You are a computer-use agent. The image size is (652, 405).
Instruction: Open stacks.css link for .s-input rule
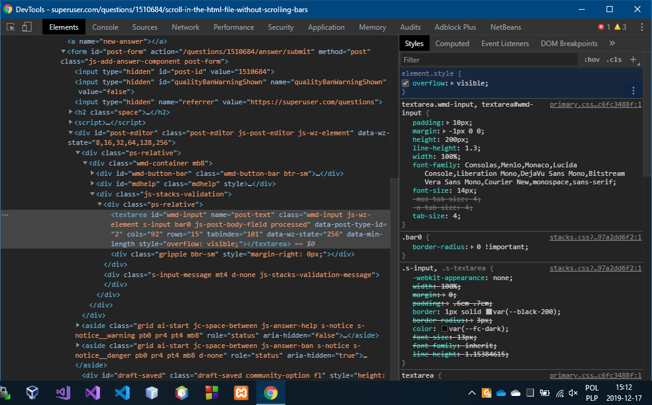click(596, 269)
